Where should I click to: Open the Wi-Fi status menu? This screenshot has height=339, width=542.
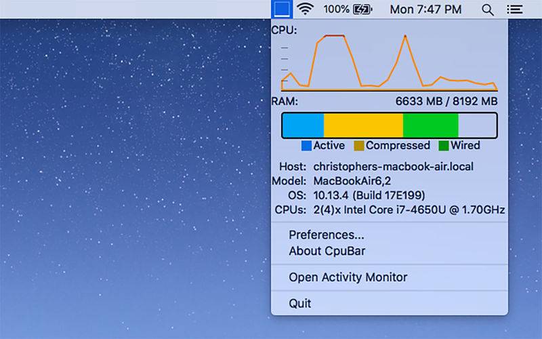point(306,9)
